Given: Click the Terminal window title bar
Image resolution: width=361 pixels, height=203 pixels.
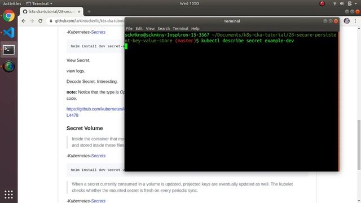Looking at the screenshot, I should tap(232, 21).
